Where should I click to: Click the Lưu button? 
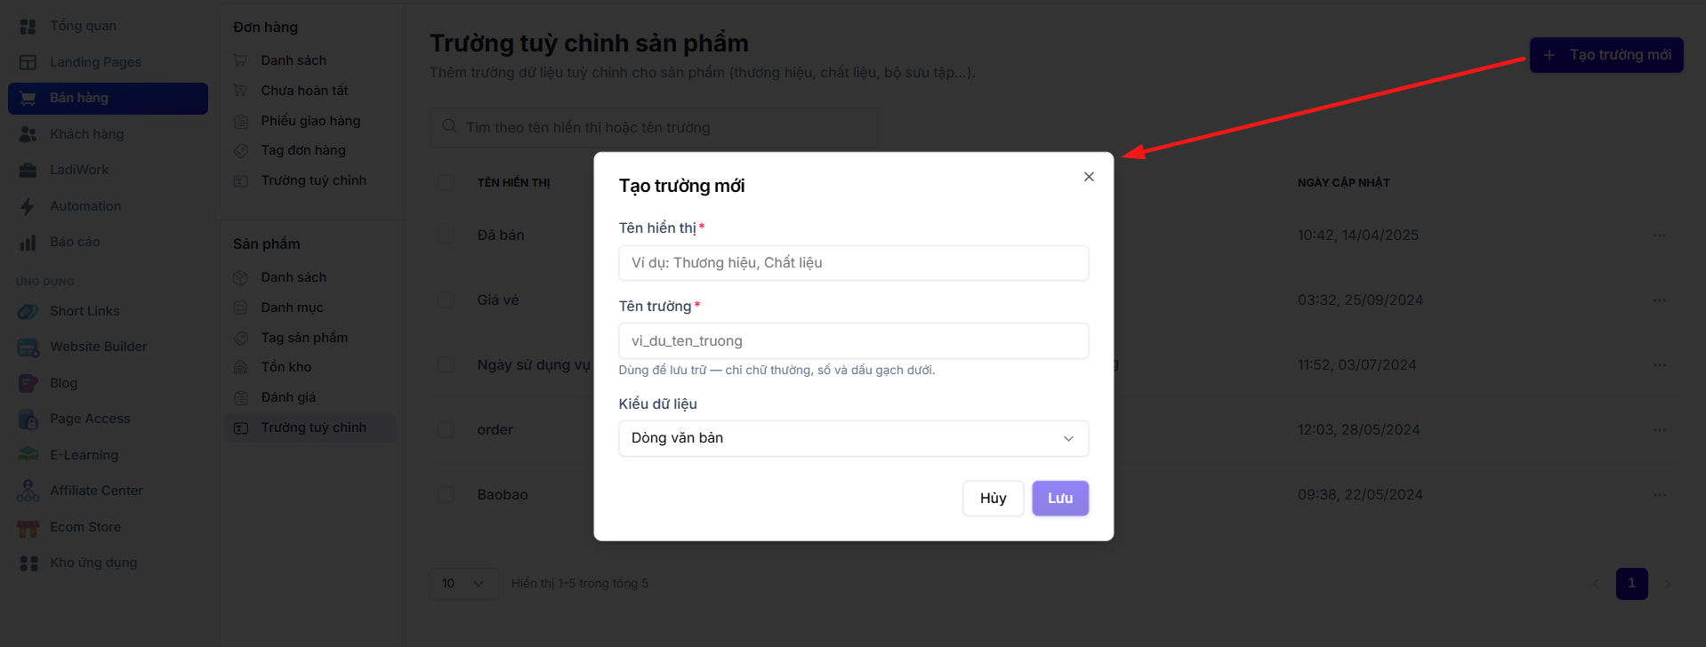click(1060, 499)
